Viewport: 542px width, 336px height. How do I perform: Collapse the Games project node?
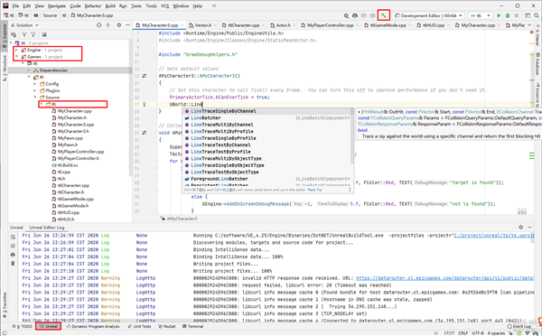tap(16, 57)
